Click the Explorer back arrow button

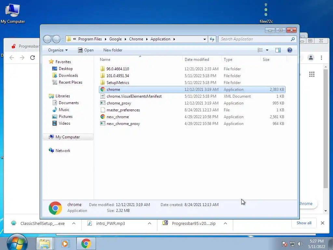click(x=47, y=39)
